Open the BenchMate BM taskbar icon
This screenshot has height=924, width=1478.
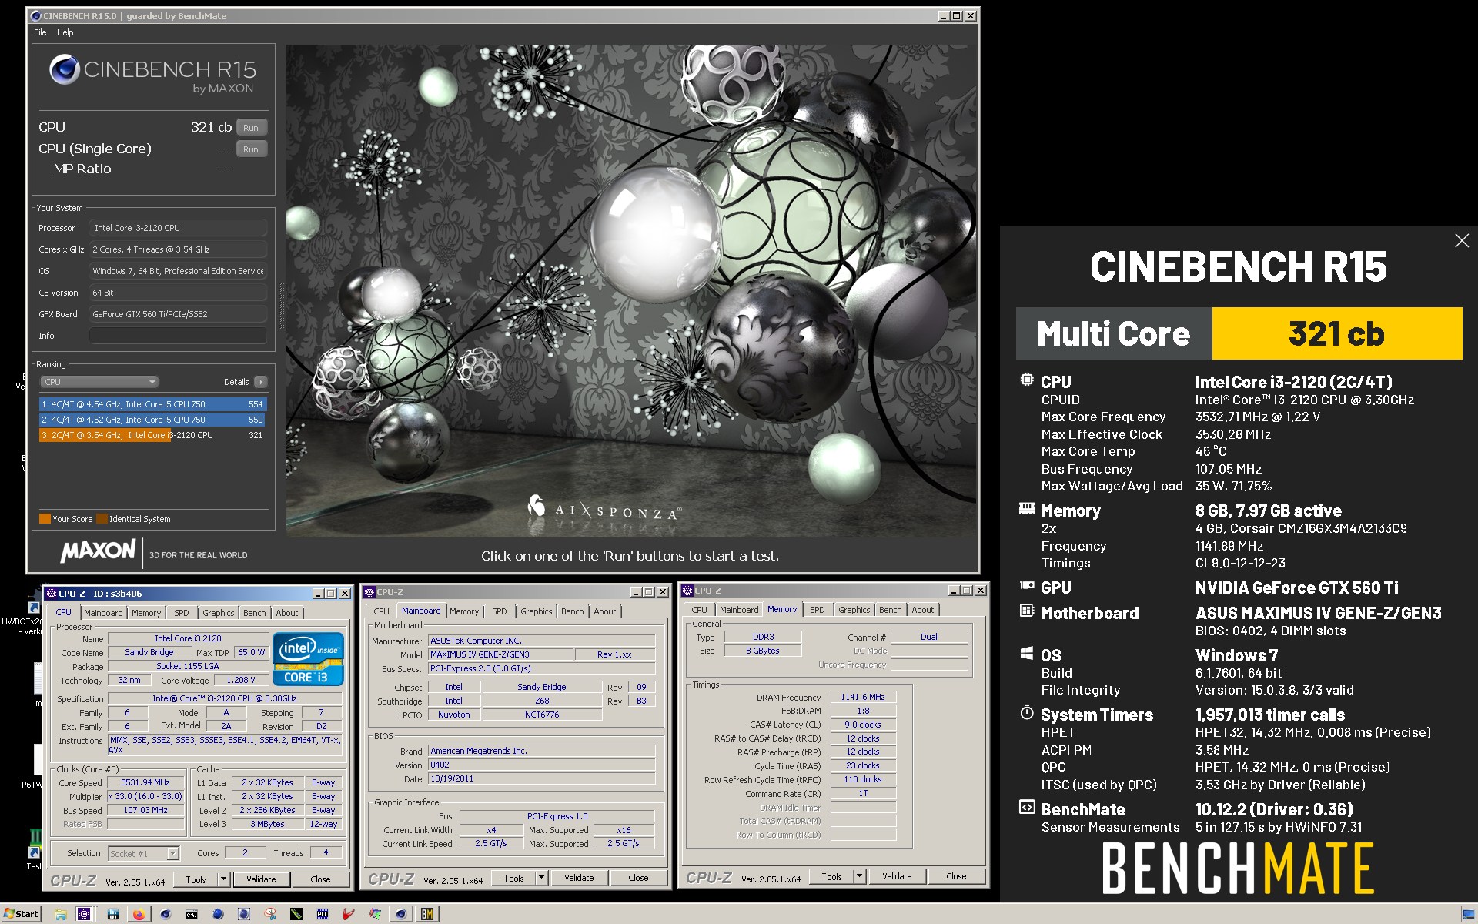pos(427,914)
